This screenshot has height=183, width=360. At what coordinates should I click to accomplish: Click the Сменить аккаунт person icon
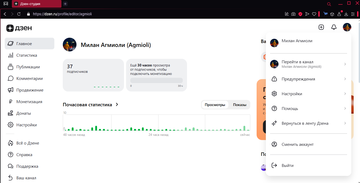[x=274, y=144]
